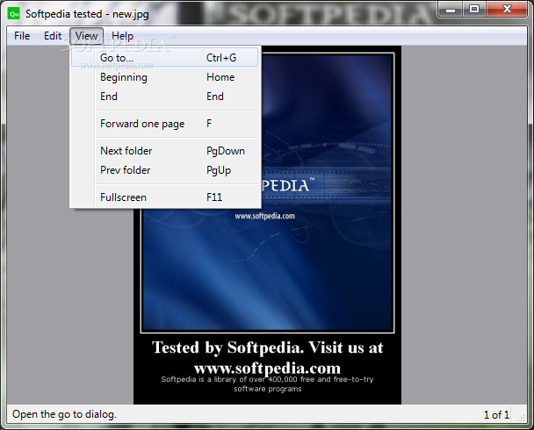Viewport: 534px width, 430px height.
Task: Click the window resize grip in status bar
Action: (x=521, y=418)
